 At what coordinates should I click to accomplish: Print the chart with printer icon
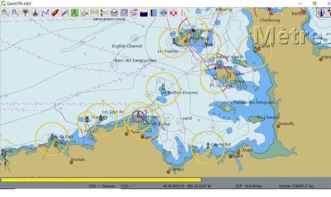point(114,12)
